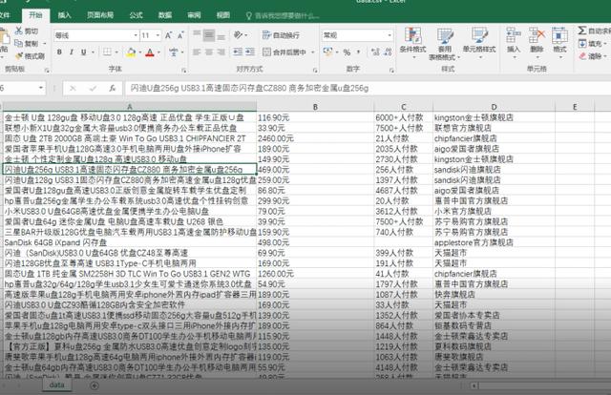This screenshot has width=611, height=395.
Task: Open the Name Box dropdown arrow
Action: pos(41,88)
